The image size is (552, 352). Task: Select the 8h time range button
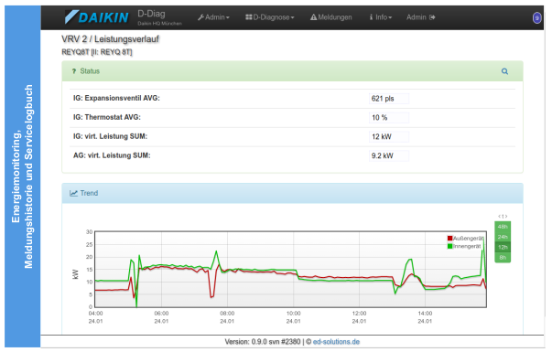tap(503, 258)
